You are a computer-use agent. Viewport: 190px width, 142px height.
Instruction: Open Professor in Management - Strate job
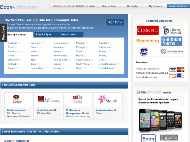pos(77,112)
